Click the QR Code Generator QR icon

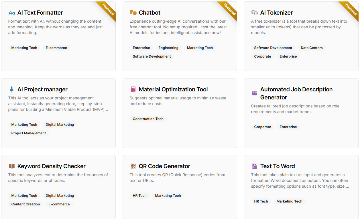pos(133,166)
